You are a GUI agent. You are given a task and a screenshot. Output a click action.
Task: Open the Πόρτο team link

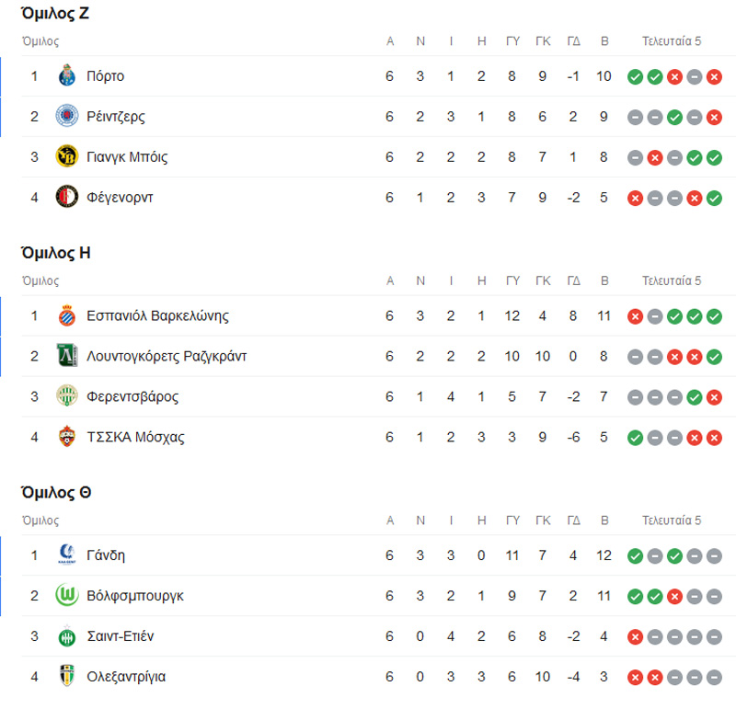(x=105, y=76)
